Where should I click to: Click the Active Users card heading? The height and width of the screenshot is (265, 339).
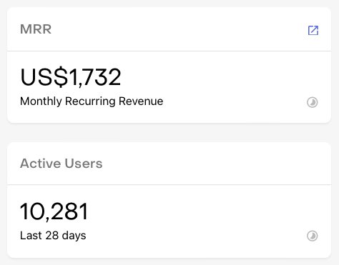(x=62, y=164)
